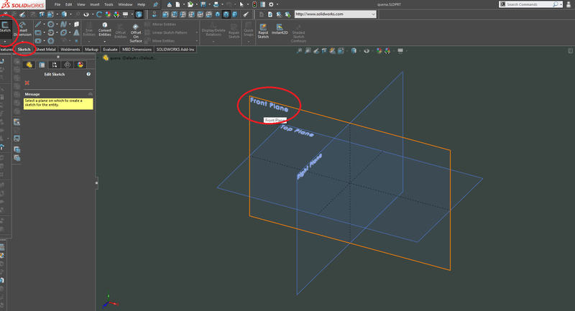
Task: Click the Save icon
Action: click(x=203, y=4)
